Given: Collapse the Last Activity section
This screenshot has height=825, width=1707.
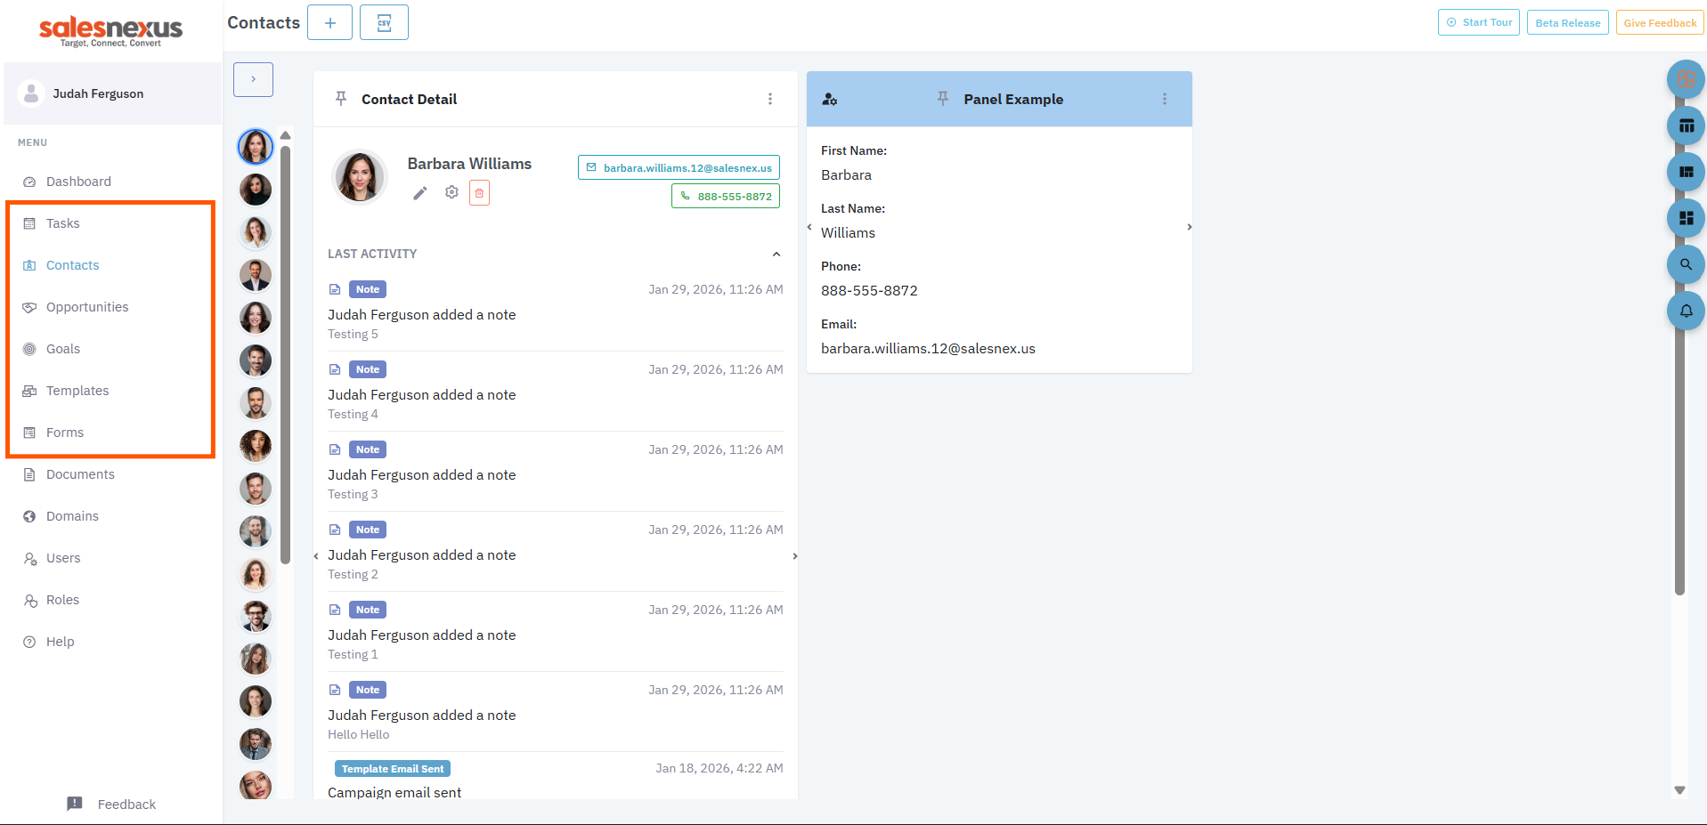Looking at the screenshot, I should coord(776,255).
